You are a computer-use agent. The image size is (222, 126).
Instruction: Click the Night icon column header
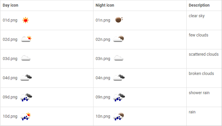[x=105, y=5]
